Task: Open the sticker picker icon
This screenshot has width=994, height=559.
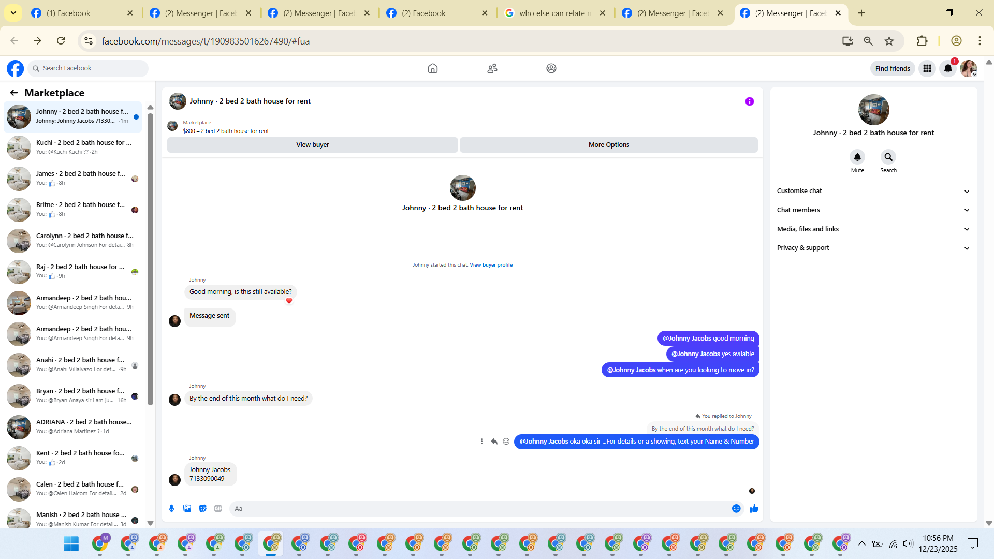Action: [202, 509]
